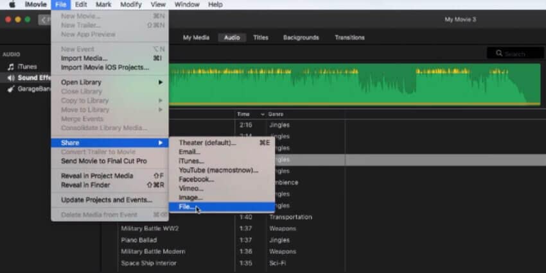Choose Reveal in Project Media
Image resolution: width=546 pixels, height=273 pixels.
click(x=110, y=176)
